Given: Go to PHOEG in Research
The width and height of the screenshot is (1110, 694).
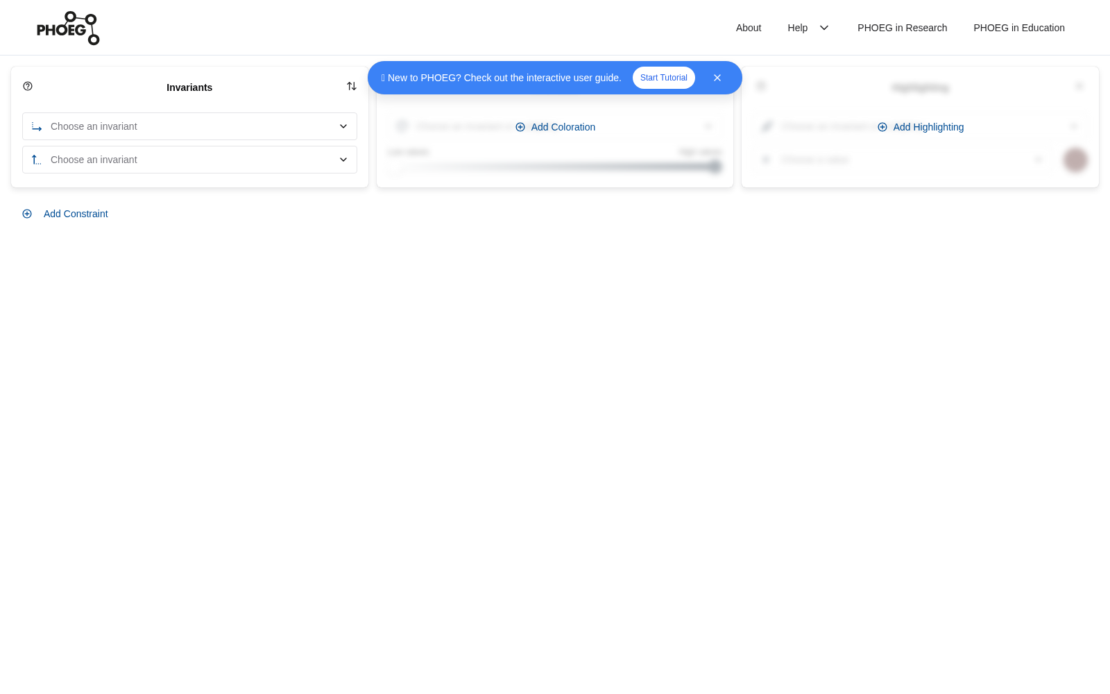Looking at the screenshot, I should 902,28.
